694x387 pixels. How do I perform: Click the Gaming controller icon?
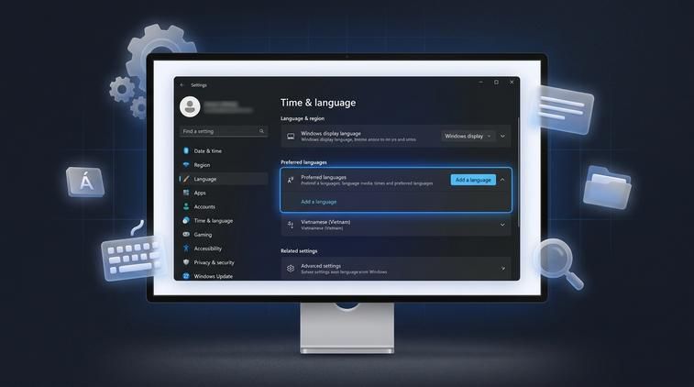tap(186, 234)
